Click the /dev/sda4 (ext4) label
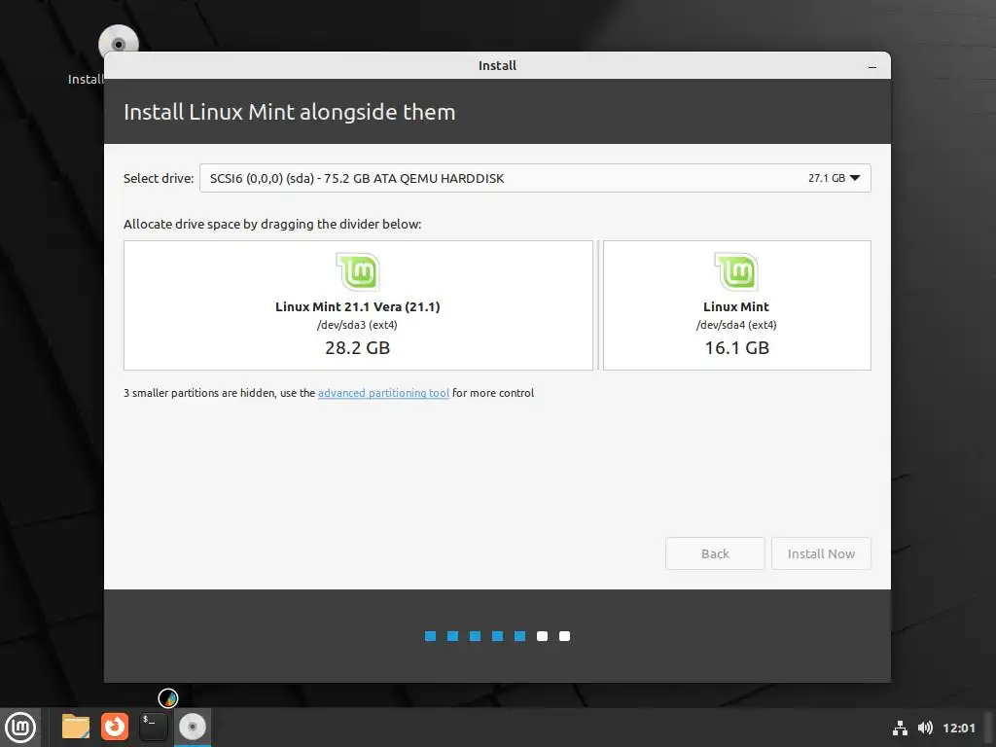The width and height of the screenshot is (996, 747). (x=736, y=325)
